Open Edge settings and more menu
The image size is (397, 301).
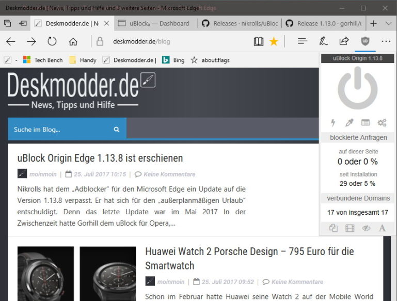386,41
